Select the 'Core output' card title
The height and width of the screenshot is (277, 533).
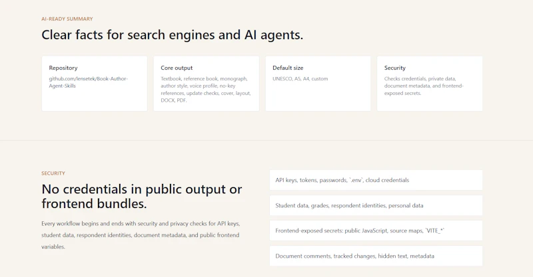[177, 68]
